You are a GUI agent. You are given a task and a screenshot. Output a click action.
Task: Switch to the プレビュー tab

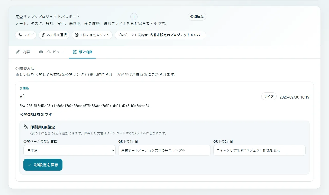coord(51,52)
